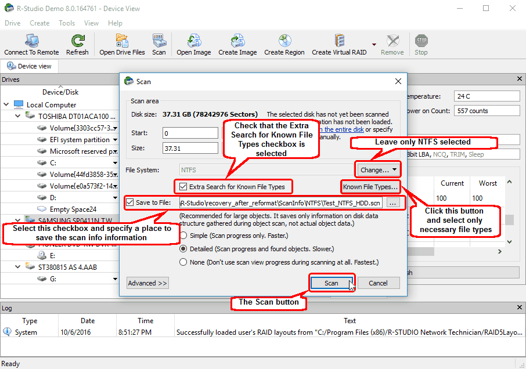This screenshot has height=369, width=526.
Task: Open the dropdown arrow for D: volume
Action: point(115,198)
